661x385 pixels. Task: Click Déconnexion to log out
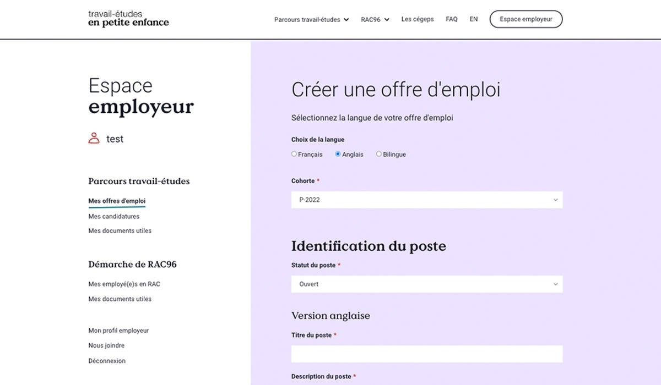point(107,361)
